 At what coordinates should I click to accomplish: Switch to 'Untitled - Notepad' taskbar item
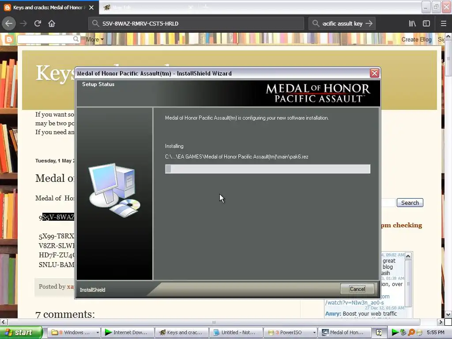click(x=236, y=332)
